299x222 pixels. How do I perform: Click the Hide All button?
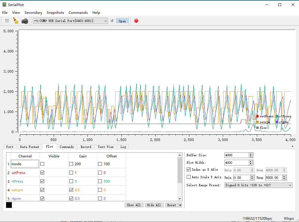154,205
